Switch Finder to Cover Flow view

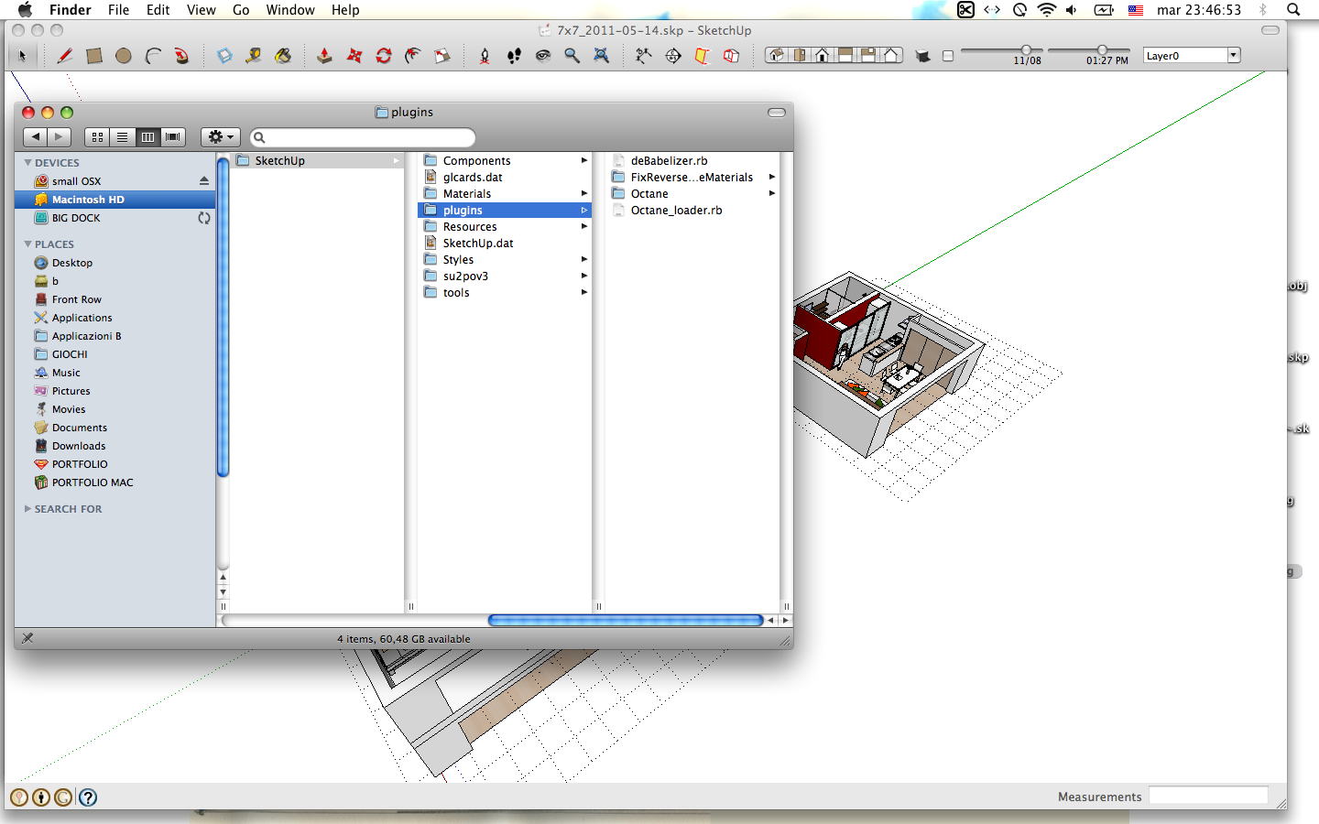click(x=173, y=137)
